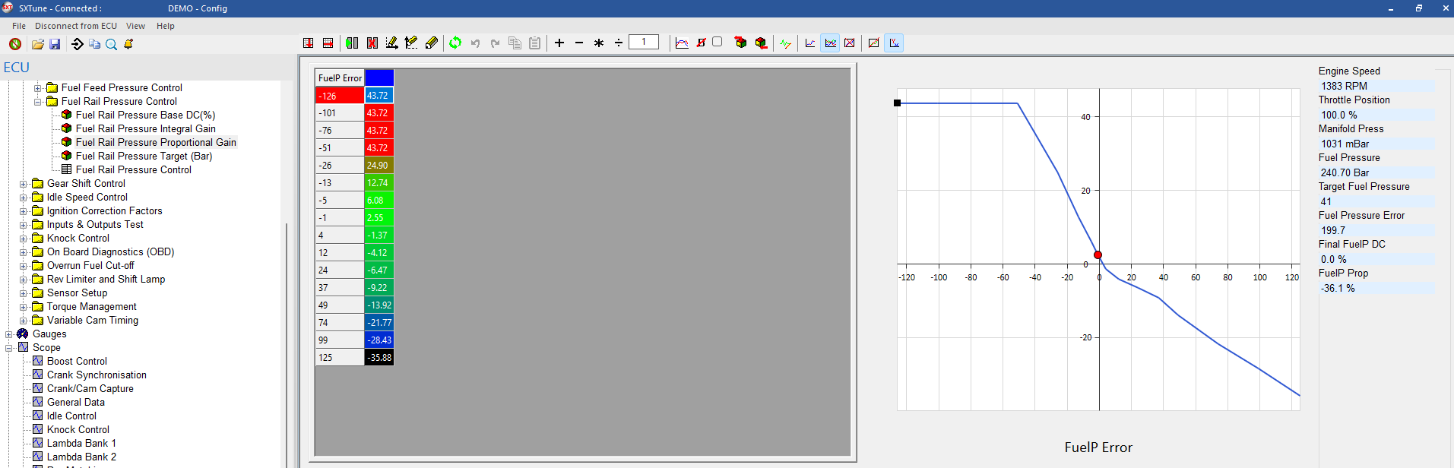Open Fuel Rail Pressure Control table item
Screen dimensions: 1454x468
(x=133, y=169)
